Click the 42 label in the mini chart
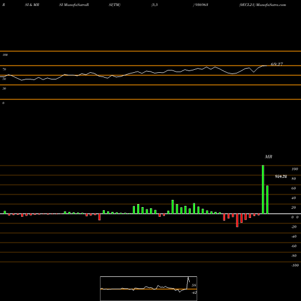This screenshot has height=301, width=301. click(x=194, y=293)
